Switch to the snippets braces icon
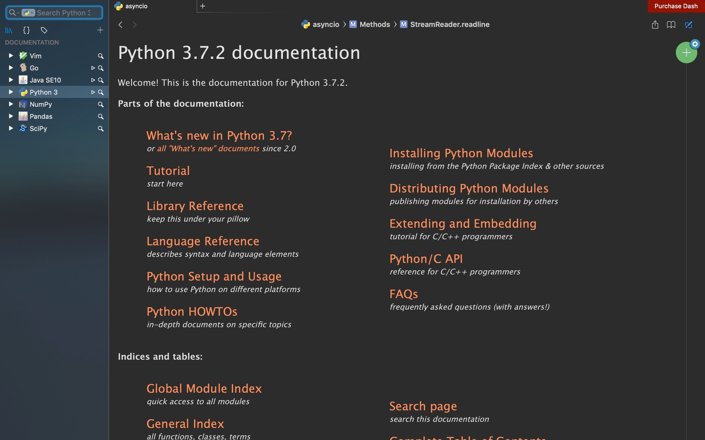 pos(26,30)
